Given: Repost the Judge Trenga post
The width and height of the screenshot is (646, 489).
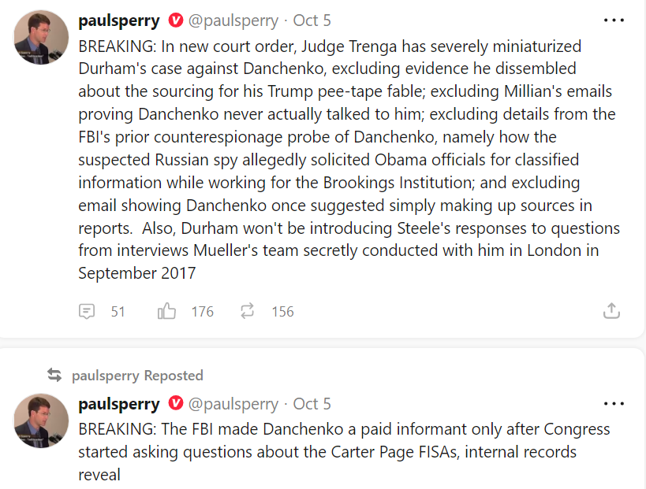Looking at the screenshot, I should (247, 311).
